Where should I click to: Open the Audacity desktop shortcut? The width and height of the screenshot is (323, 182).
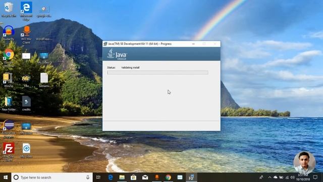point(9,33)
